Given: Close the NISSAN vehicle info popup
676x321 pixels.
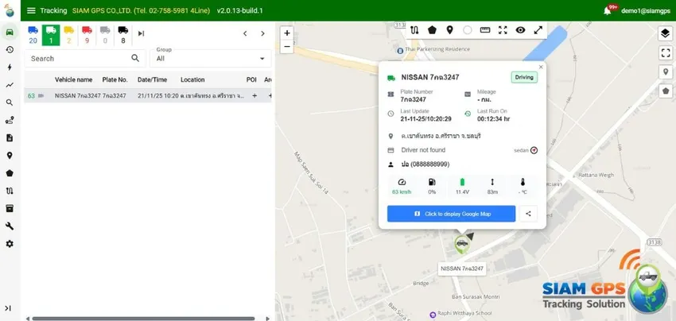Looking at the screenshot, I should (x=541, y=67).
